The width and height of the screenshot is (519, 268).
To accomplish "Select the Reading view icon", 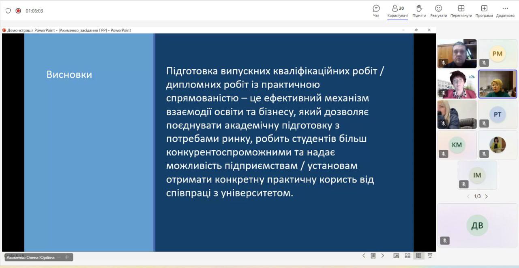I will (418, 255).
